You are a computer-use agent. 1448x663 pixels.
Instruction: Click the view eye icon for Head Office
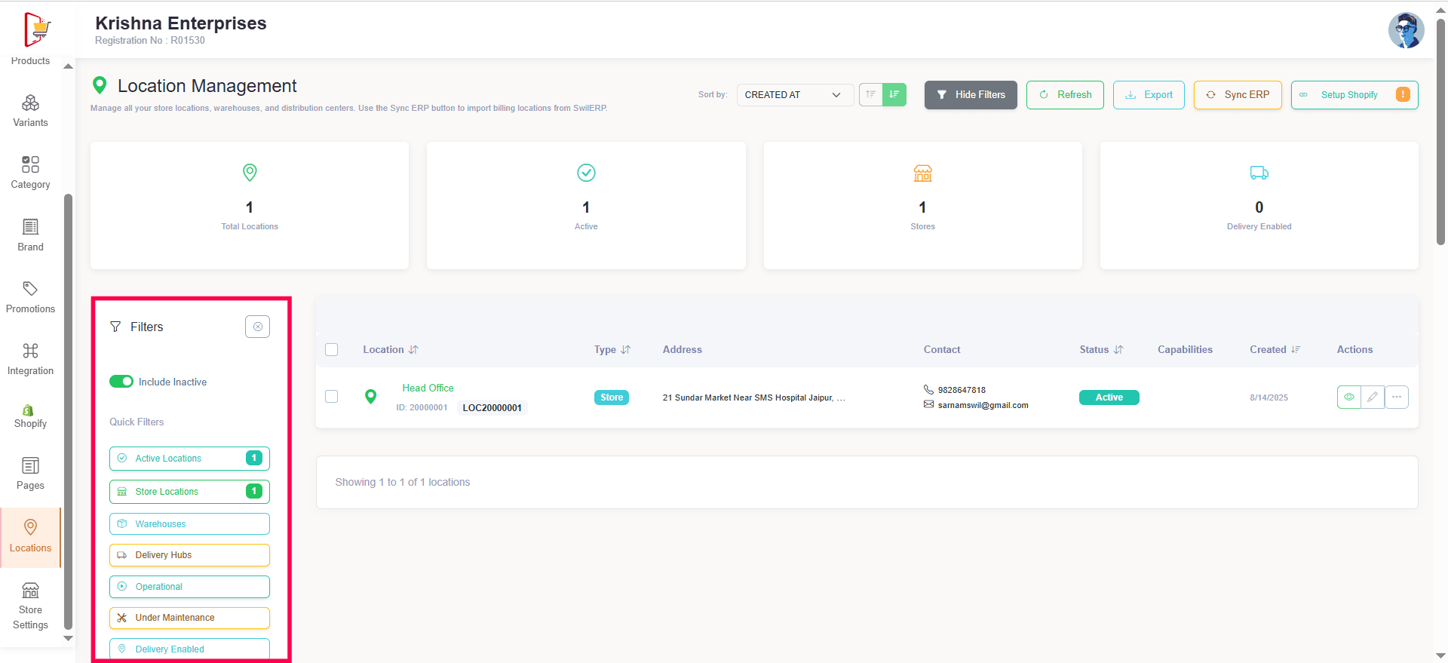(1348, 397)
